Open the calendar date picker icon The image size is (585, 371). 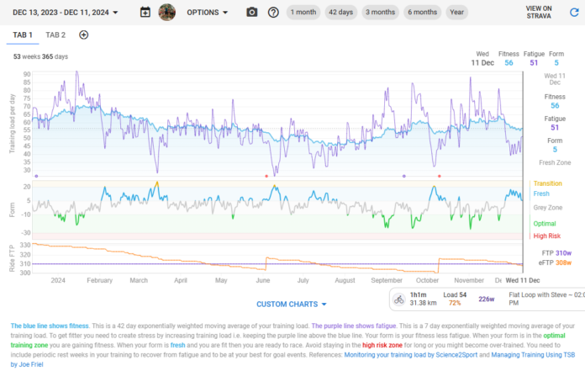145,13
